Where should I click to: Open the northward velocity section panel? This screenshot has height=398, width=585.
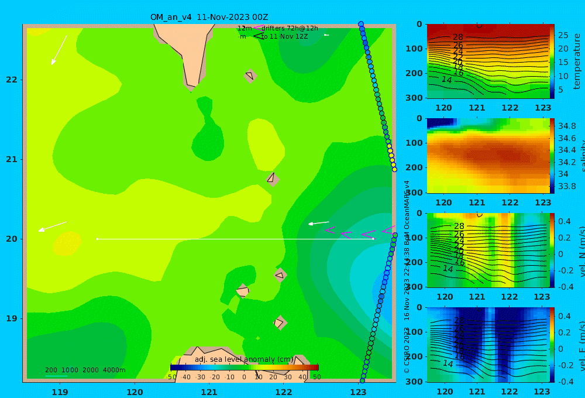click(x=488, y=250)
